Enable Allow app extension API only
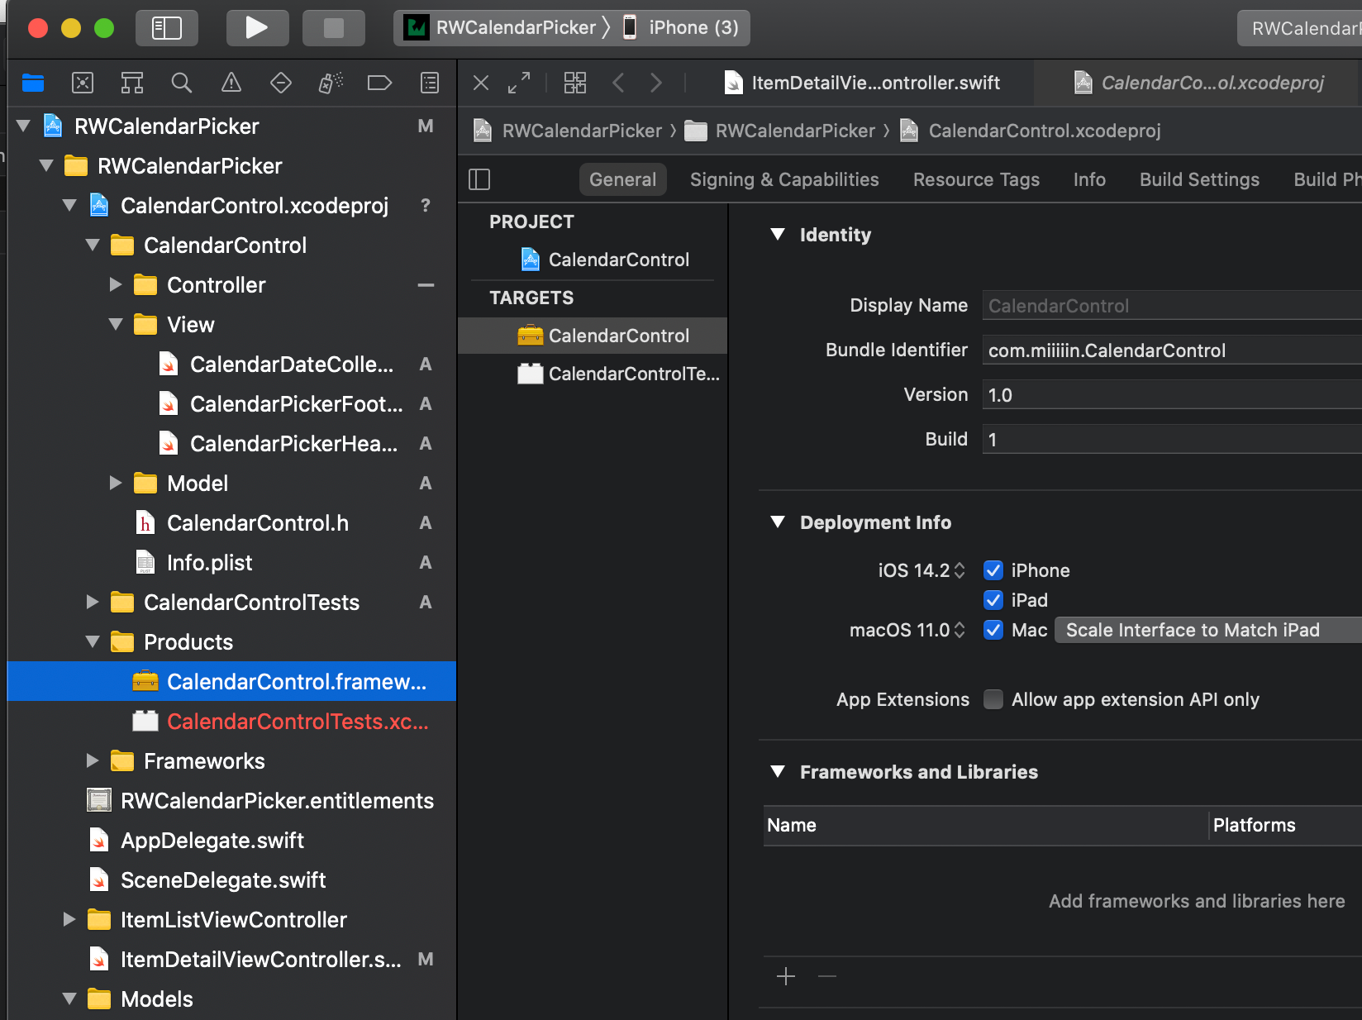Screen dimensions: 1362x1020 pyautogui.click(x=993, y=699)
